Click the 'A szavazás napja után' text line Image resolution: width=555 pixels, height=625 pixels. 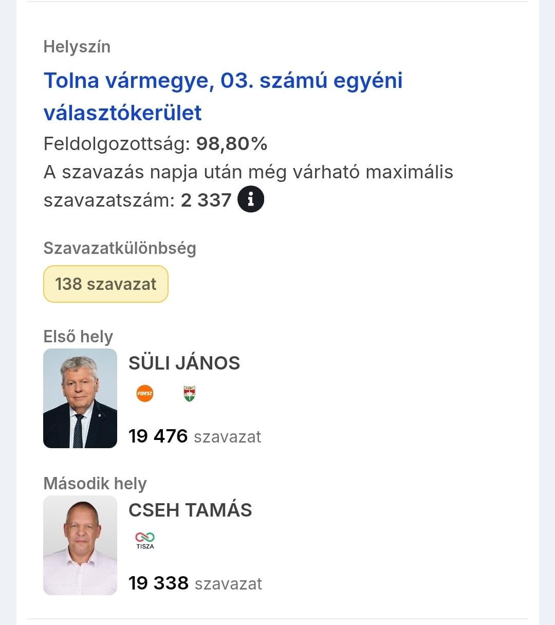pos(248,172)
